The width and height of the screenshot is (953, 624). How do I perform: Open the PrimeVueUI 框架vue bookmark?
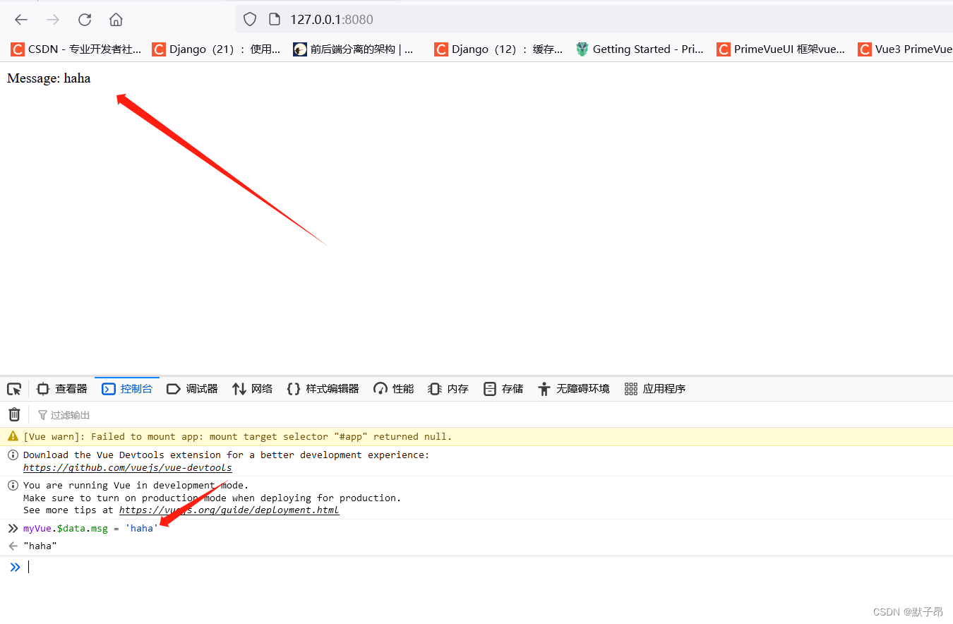coord(781,49)
